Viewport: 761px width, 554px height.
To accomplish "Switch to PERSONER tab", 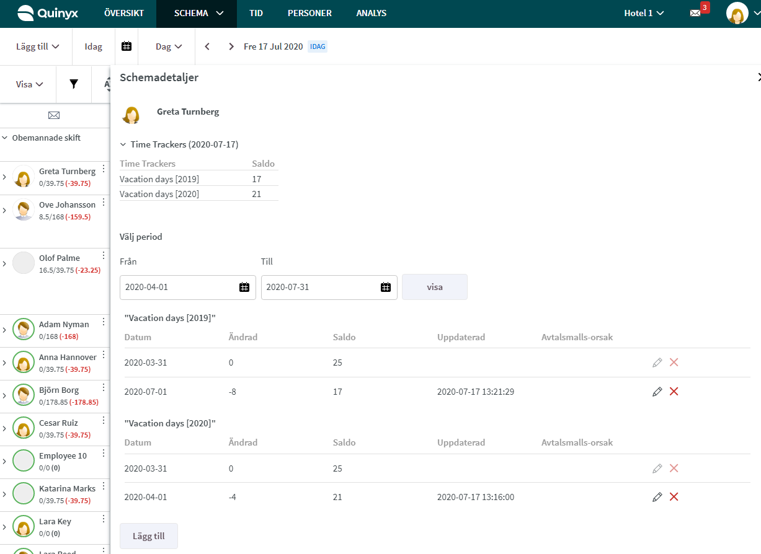I will tap(309, 13).
